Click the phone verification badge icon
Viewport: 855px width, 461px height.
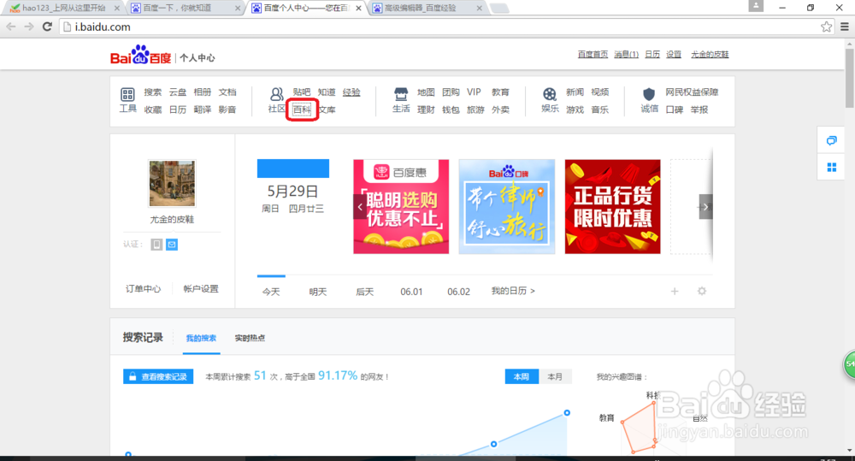(156, 245)
